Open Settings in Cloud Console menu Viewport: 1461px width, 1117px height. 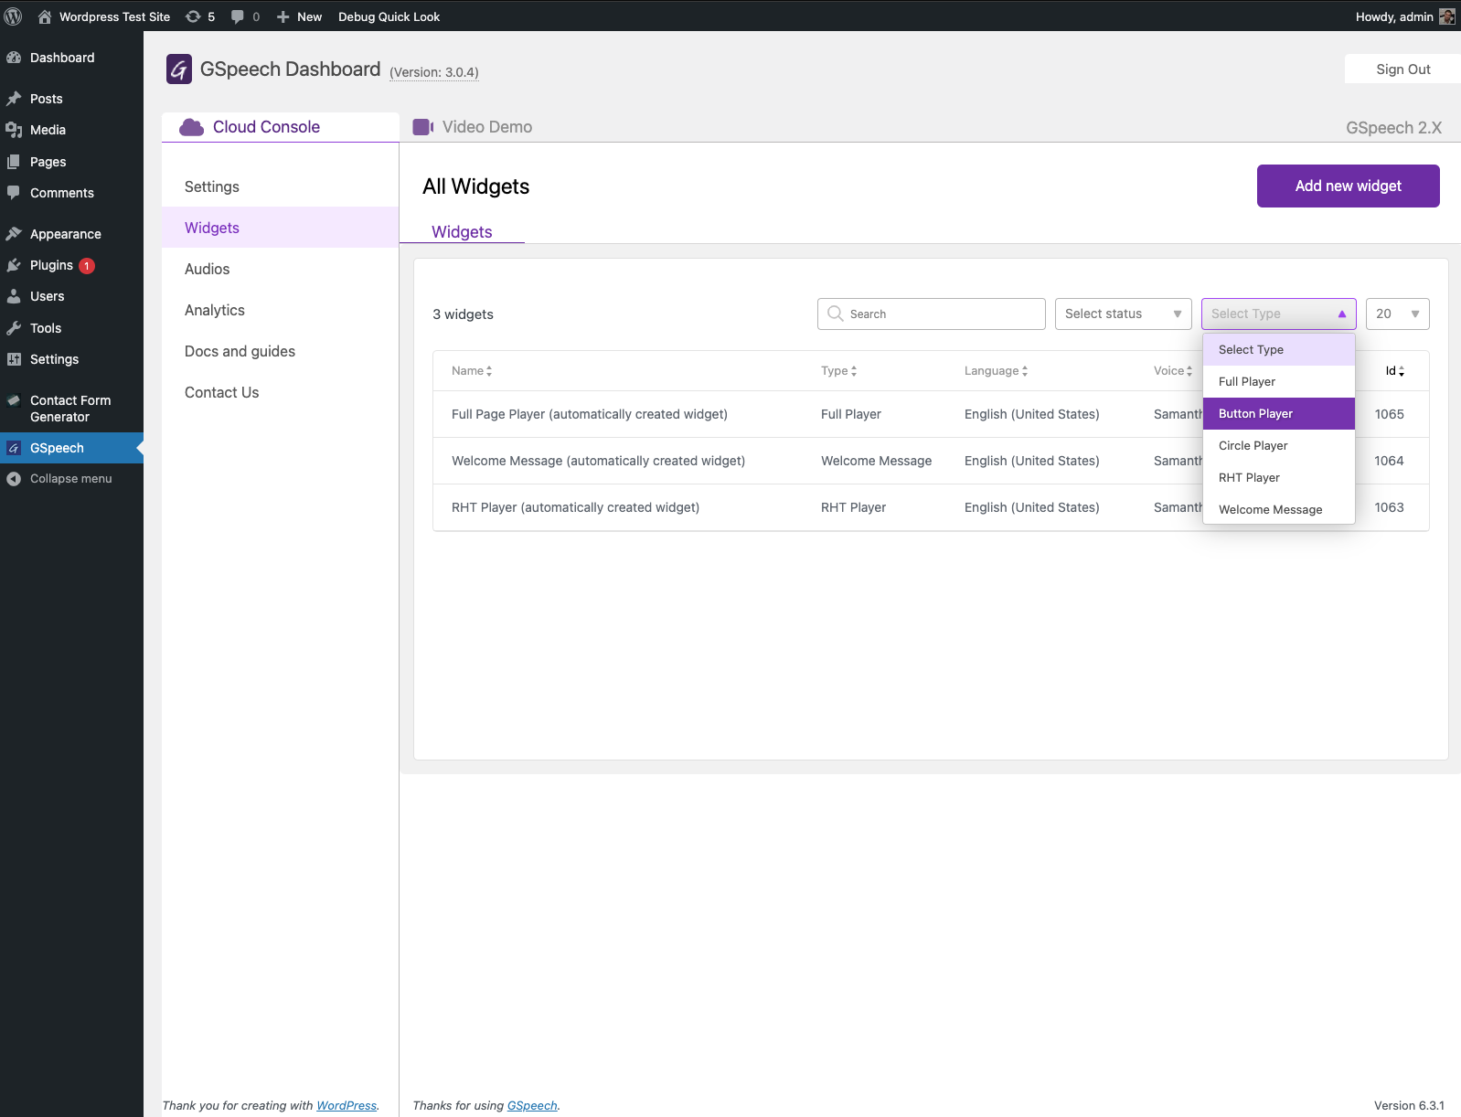click(280, 186)
